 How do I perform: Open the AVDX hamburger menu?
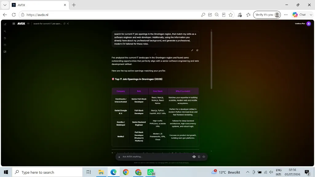[x=14, y=23]
